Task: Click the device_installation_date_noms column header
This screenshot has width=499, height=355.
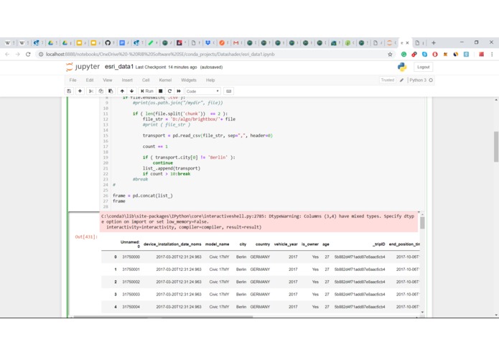Action: [172, 244]
